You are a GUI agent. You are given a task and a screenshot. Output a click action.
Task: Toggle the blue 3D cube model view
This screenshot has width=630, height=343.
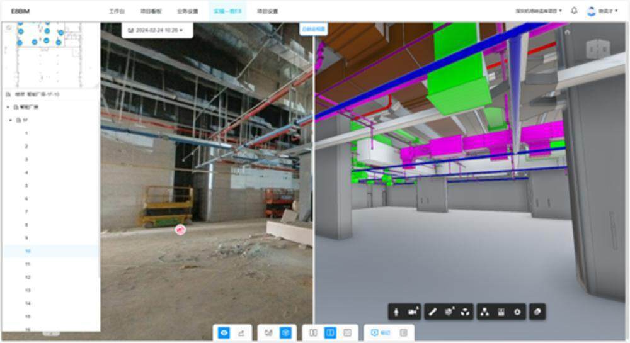pos(285,332)
